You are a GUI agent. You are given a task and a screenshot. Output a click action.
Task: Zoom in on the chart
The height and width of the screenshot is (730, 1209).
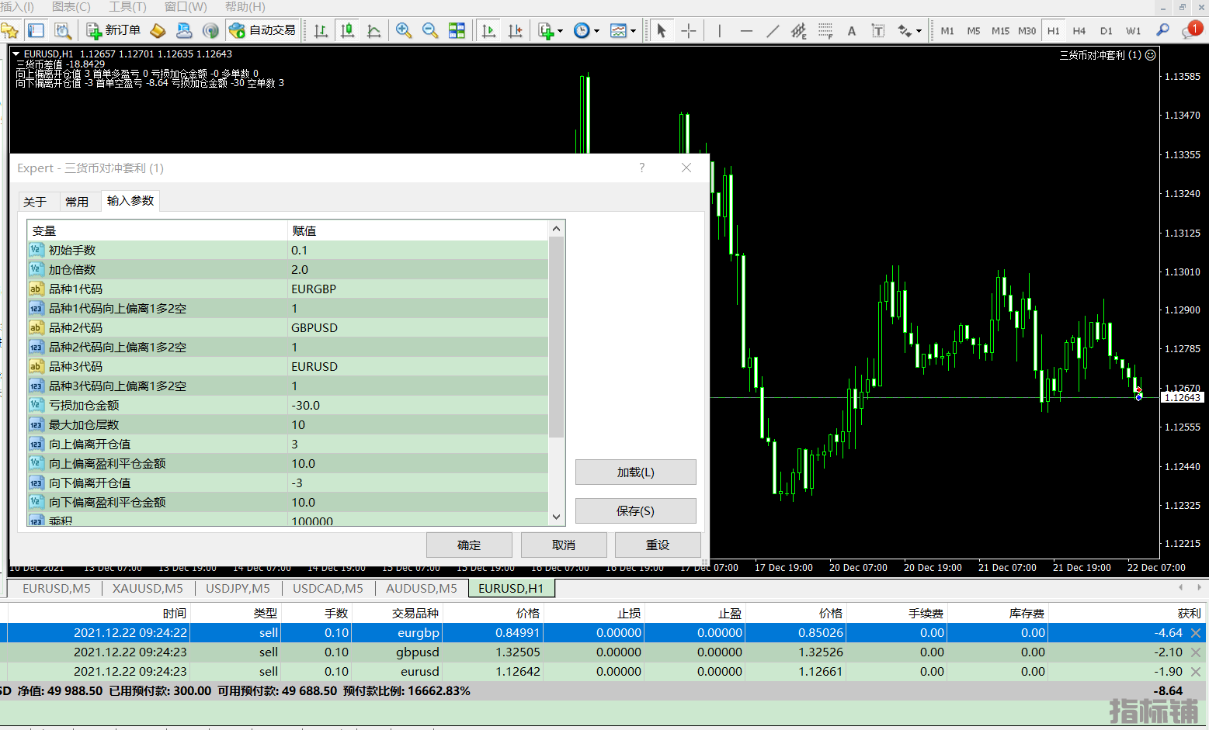coord(404,30)
